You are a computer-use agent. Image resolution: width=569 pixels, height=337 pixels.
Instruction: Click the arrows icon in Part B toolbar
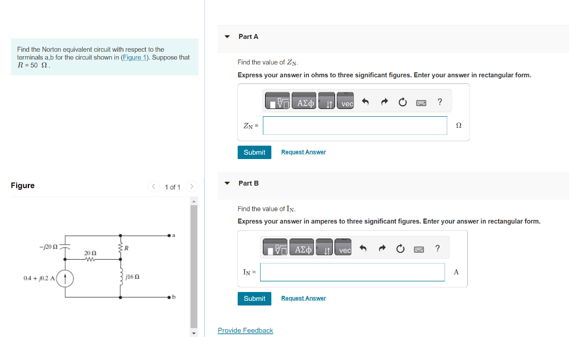(325, 248)
